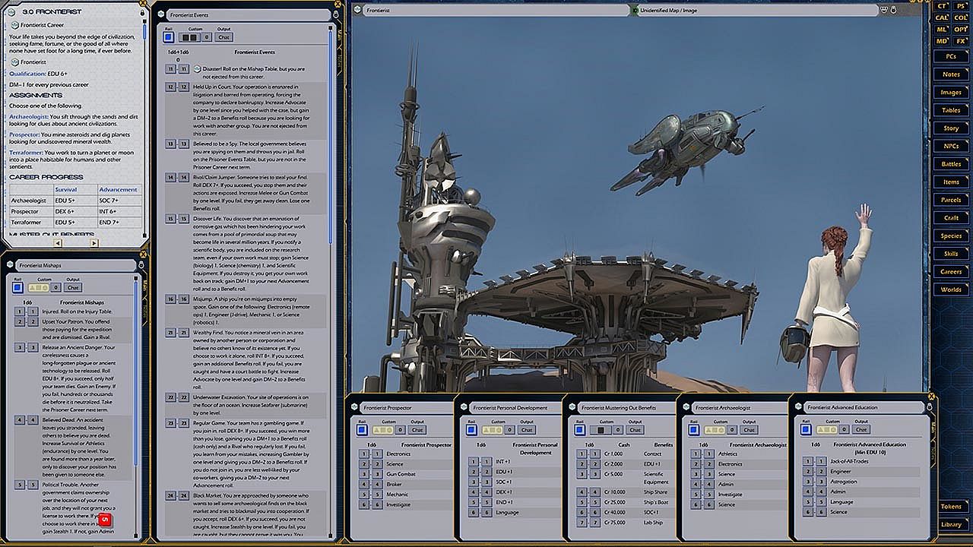Click the link icon beside Frontierist Career
The image size is (973, 547).
coord(14,25)
